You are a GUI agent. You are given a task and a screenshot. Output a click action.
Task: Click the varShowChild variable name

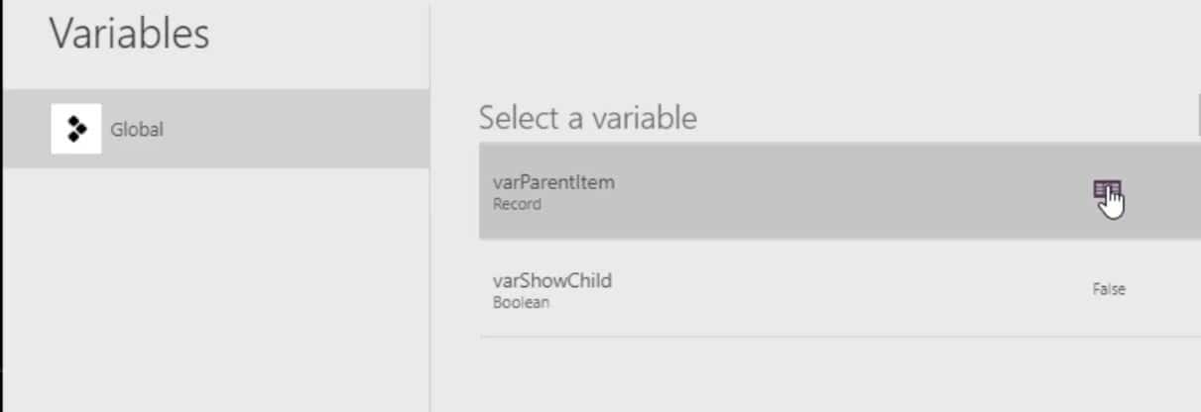pyautogui.click(x=551, y=280)
